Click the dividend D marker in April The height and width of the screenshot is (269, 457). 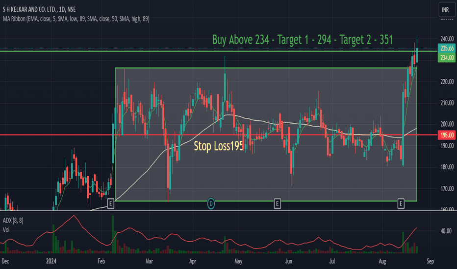click(211, 203)
